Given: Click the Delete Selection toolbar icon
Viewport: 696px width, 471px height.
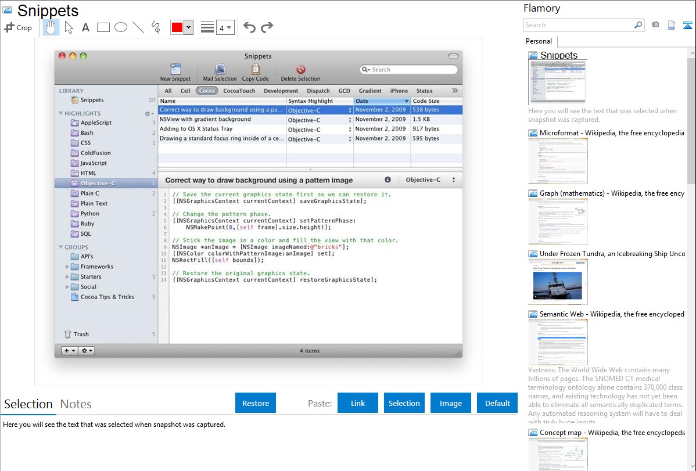Looking at the screenshot, I should (x=300, y=73).
